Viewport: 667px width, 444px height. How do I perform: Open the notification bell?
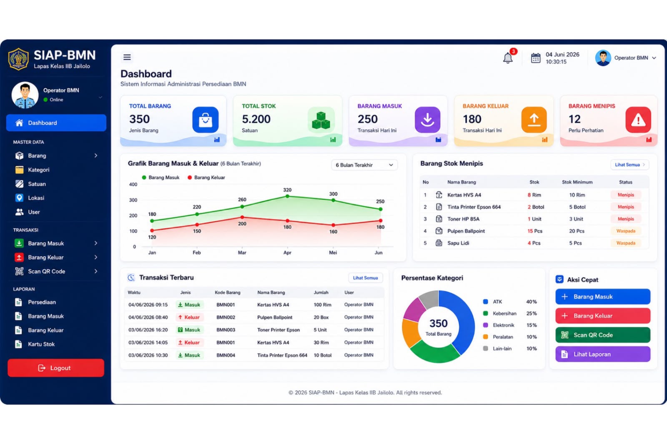click(x=508, y=58)
